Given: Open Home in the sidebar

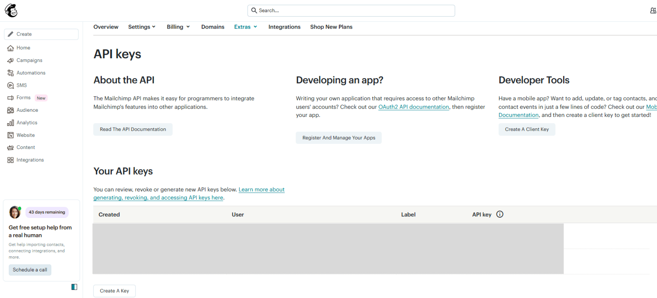Looking at the screenshot, I should (x=23, y=48).
